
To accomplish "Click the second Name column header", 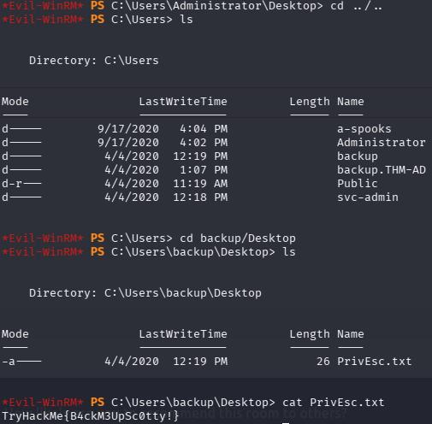I will pos(351,334).
